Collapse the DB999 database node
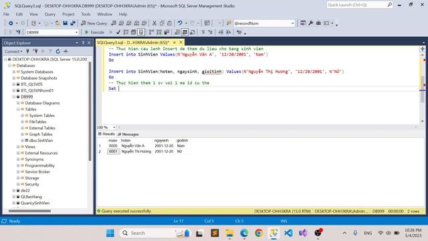This screenshot has width=428, height=241. tap(14, 96)
